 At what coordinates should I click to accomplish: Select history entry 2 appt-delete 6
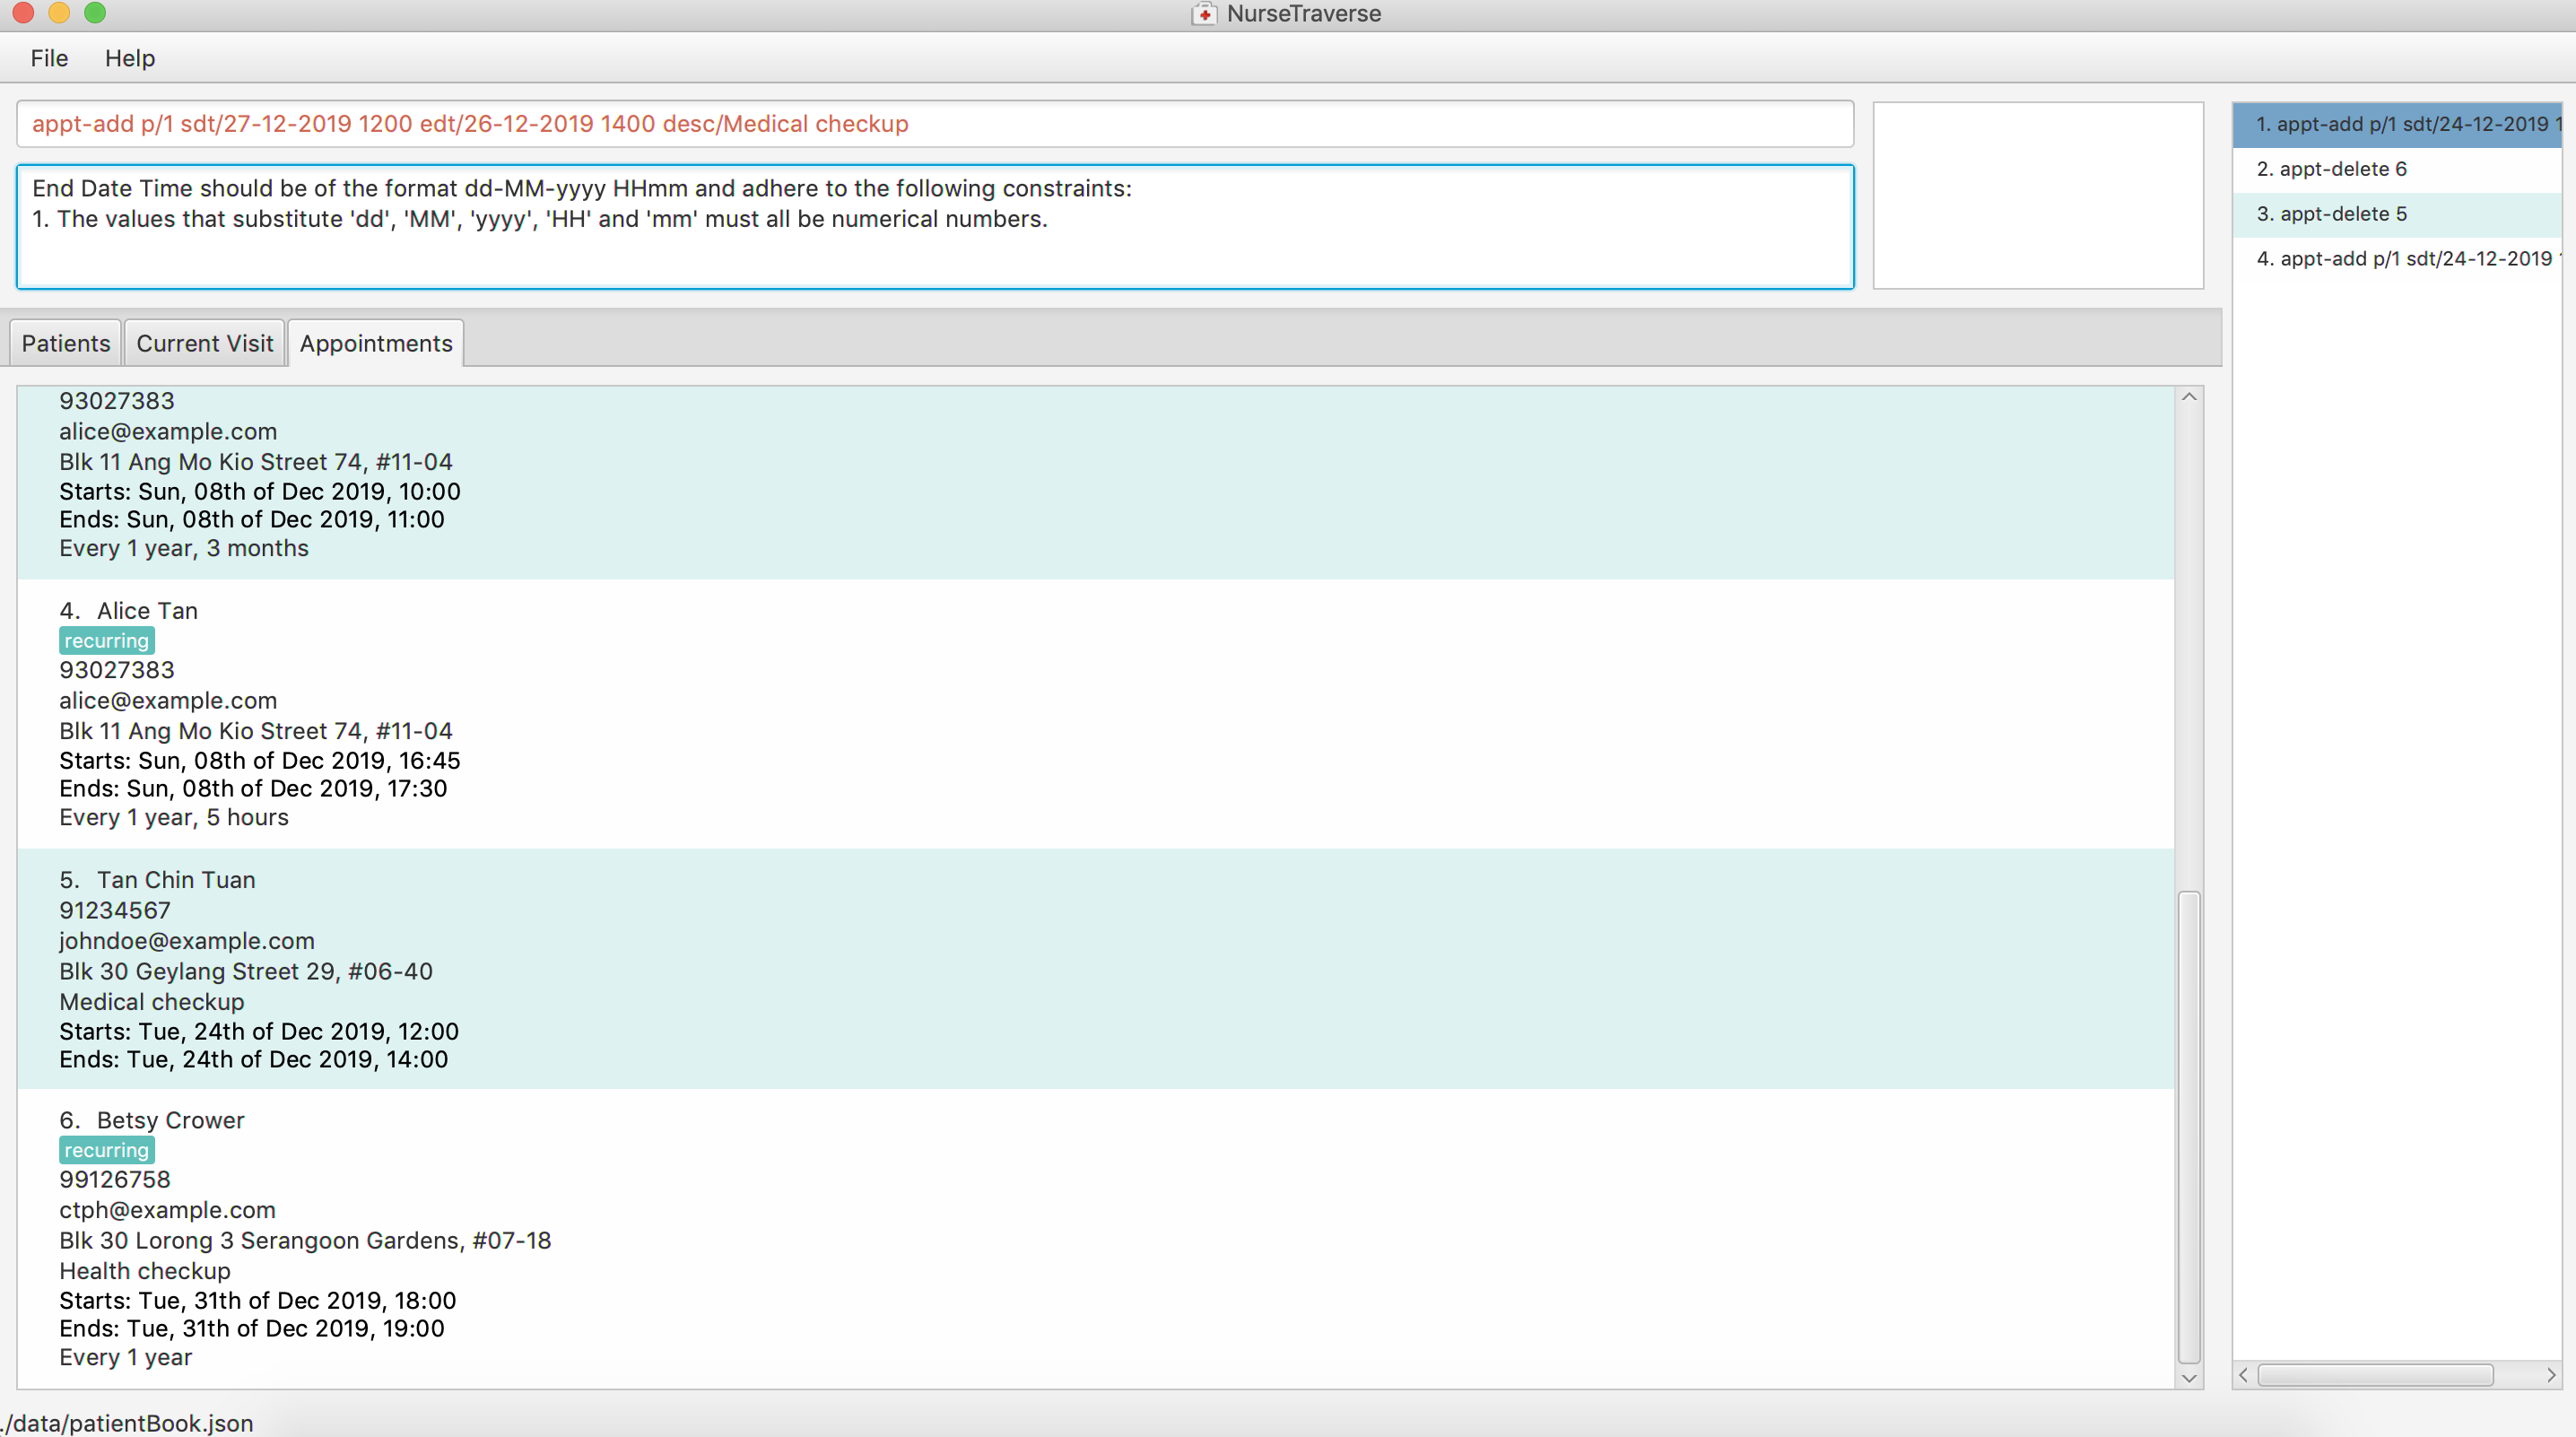(2397, 169)
